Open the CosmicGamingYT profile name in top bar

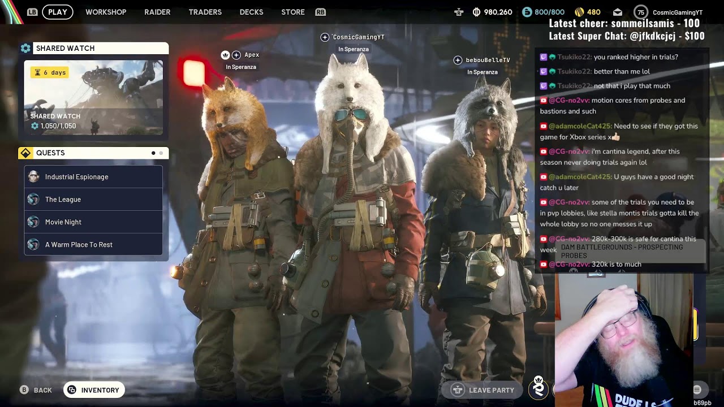tap(678, 12)
